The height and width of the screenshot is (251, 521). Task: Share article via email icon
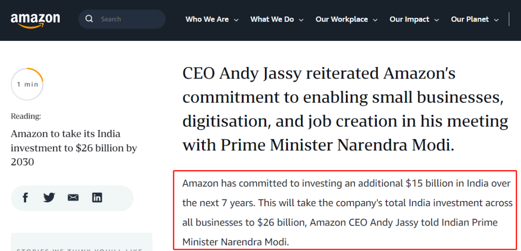pos(73,198)
